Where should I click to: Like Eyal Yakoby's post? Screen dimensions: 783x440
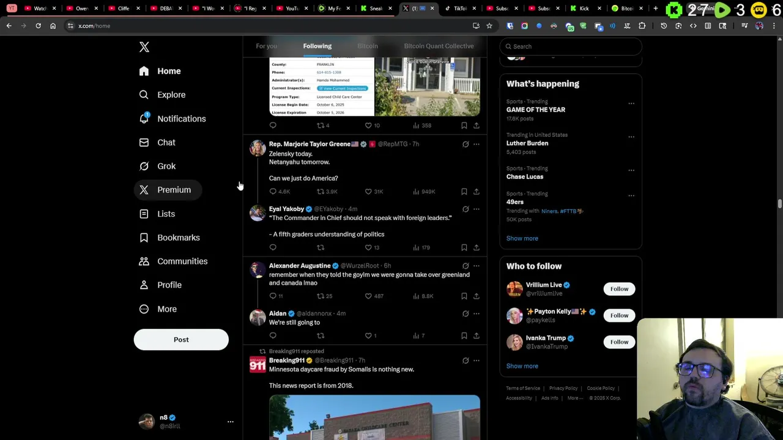373,248
